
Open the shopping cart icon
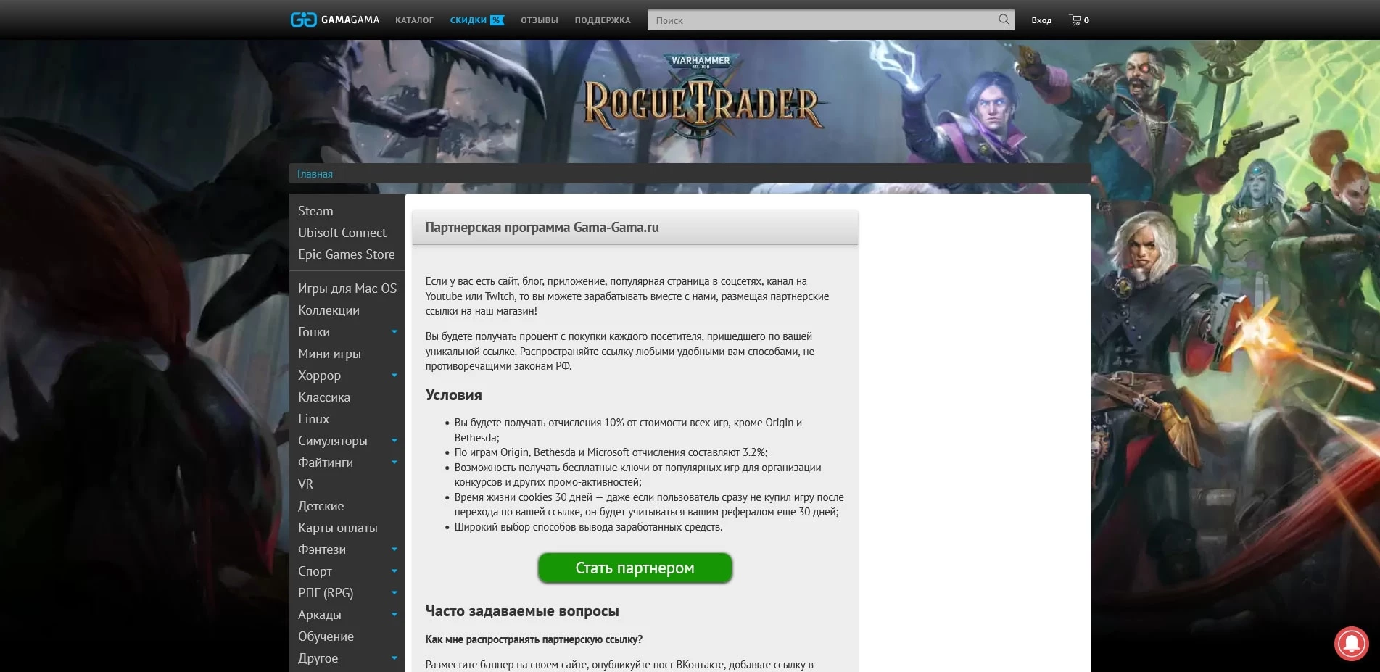[1075, 20]
